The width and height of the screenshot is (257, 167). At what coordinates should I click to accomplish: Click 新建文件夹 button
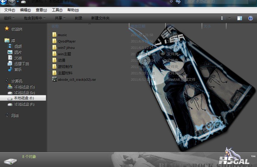coord(100,18)
